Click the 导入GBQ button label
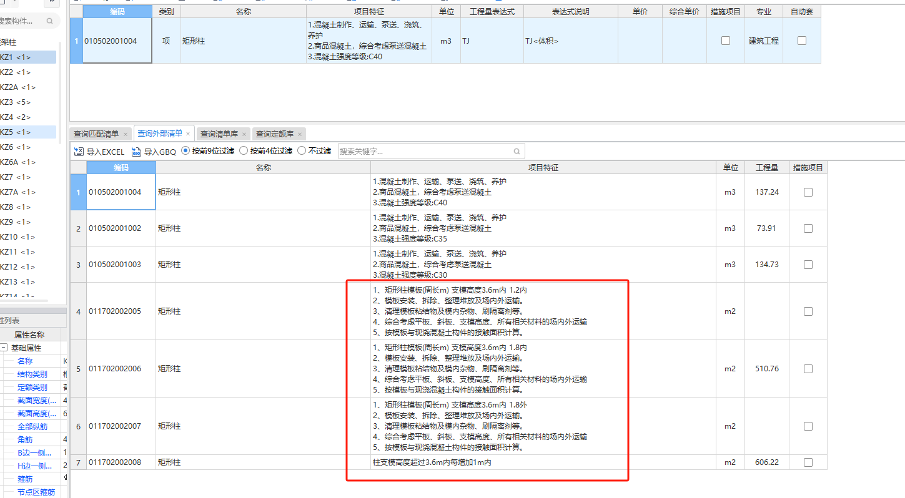 pyautogui.click(x=161, y=152)
